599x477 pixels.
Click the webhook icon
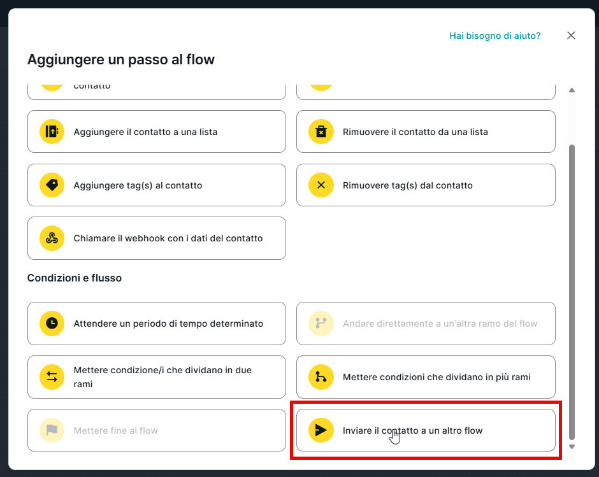pyautogui.click(x=52, y=238)
